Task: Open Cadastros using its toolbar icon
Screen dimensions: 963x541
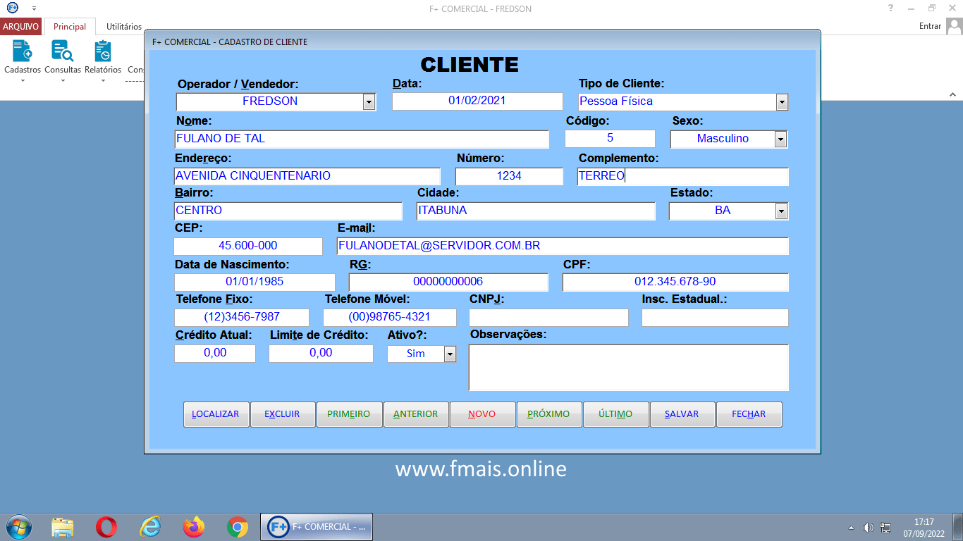Action: pos(21,51)
